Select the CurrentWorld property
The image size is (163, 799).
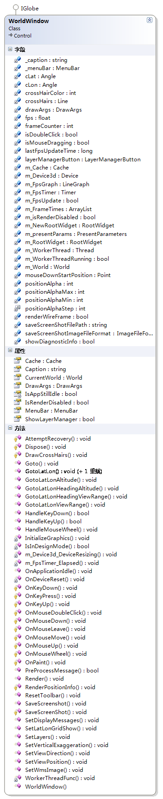coord(54,377)
